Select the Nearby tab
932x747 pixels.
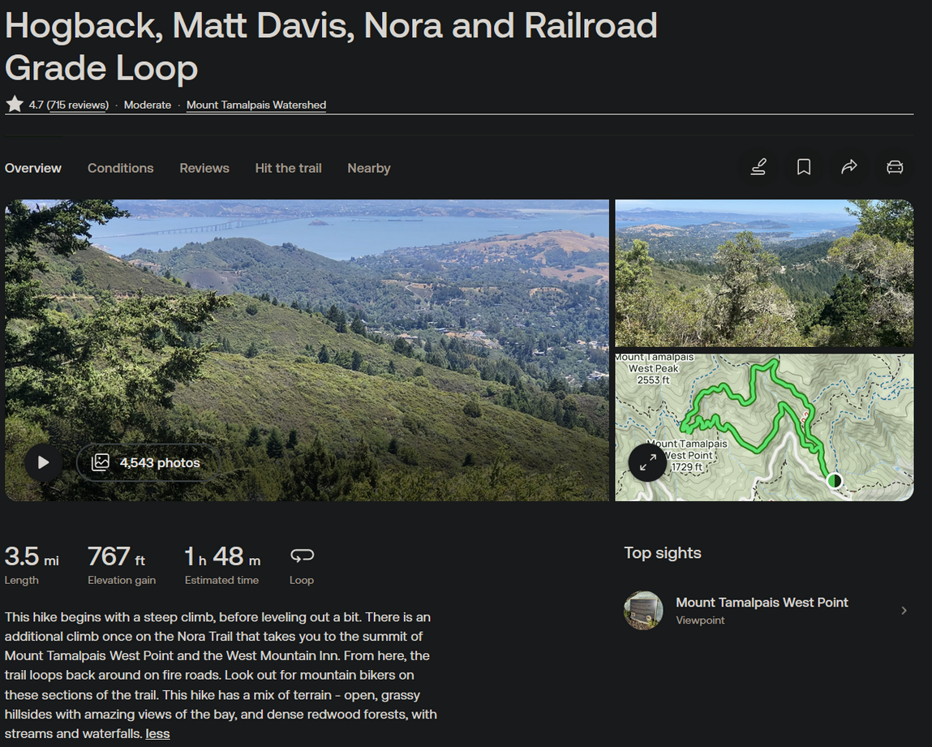pos(369,168)
